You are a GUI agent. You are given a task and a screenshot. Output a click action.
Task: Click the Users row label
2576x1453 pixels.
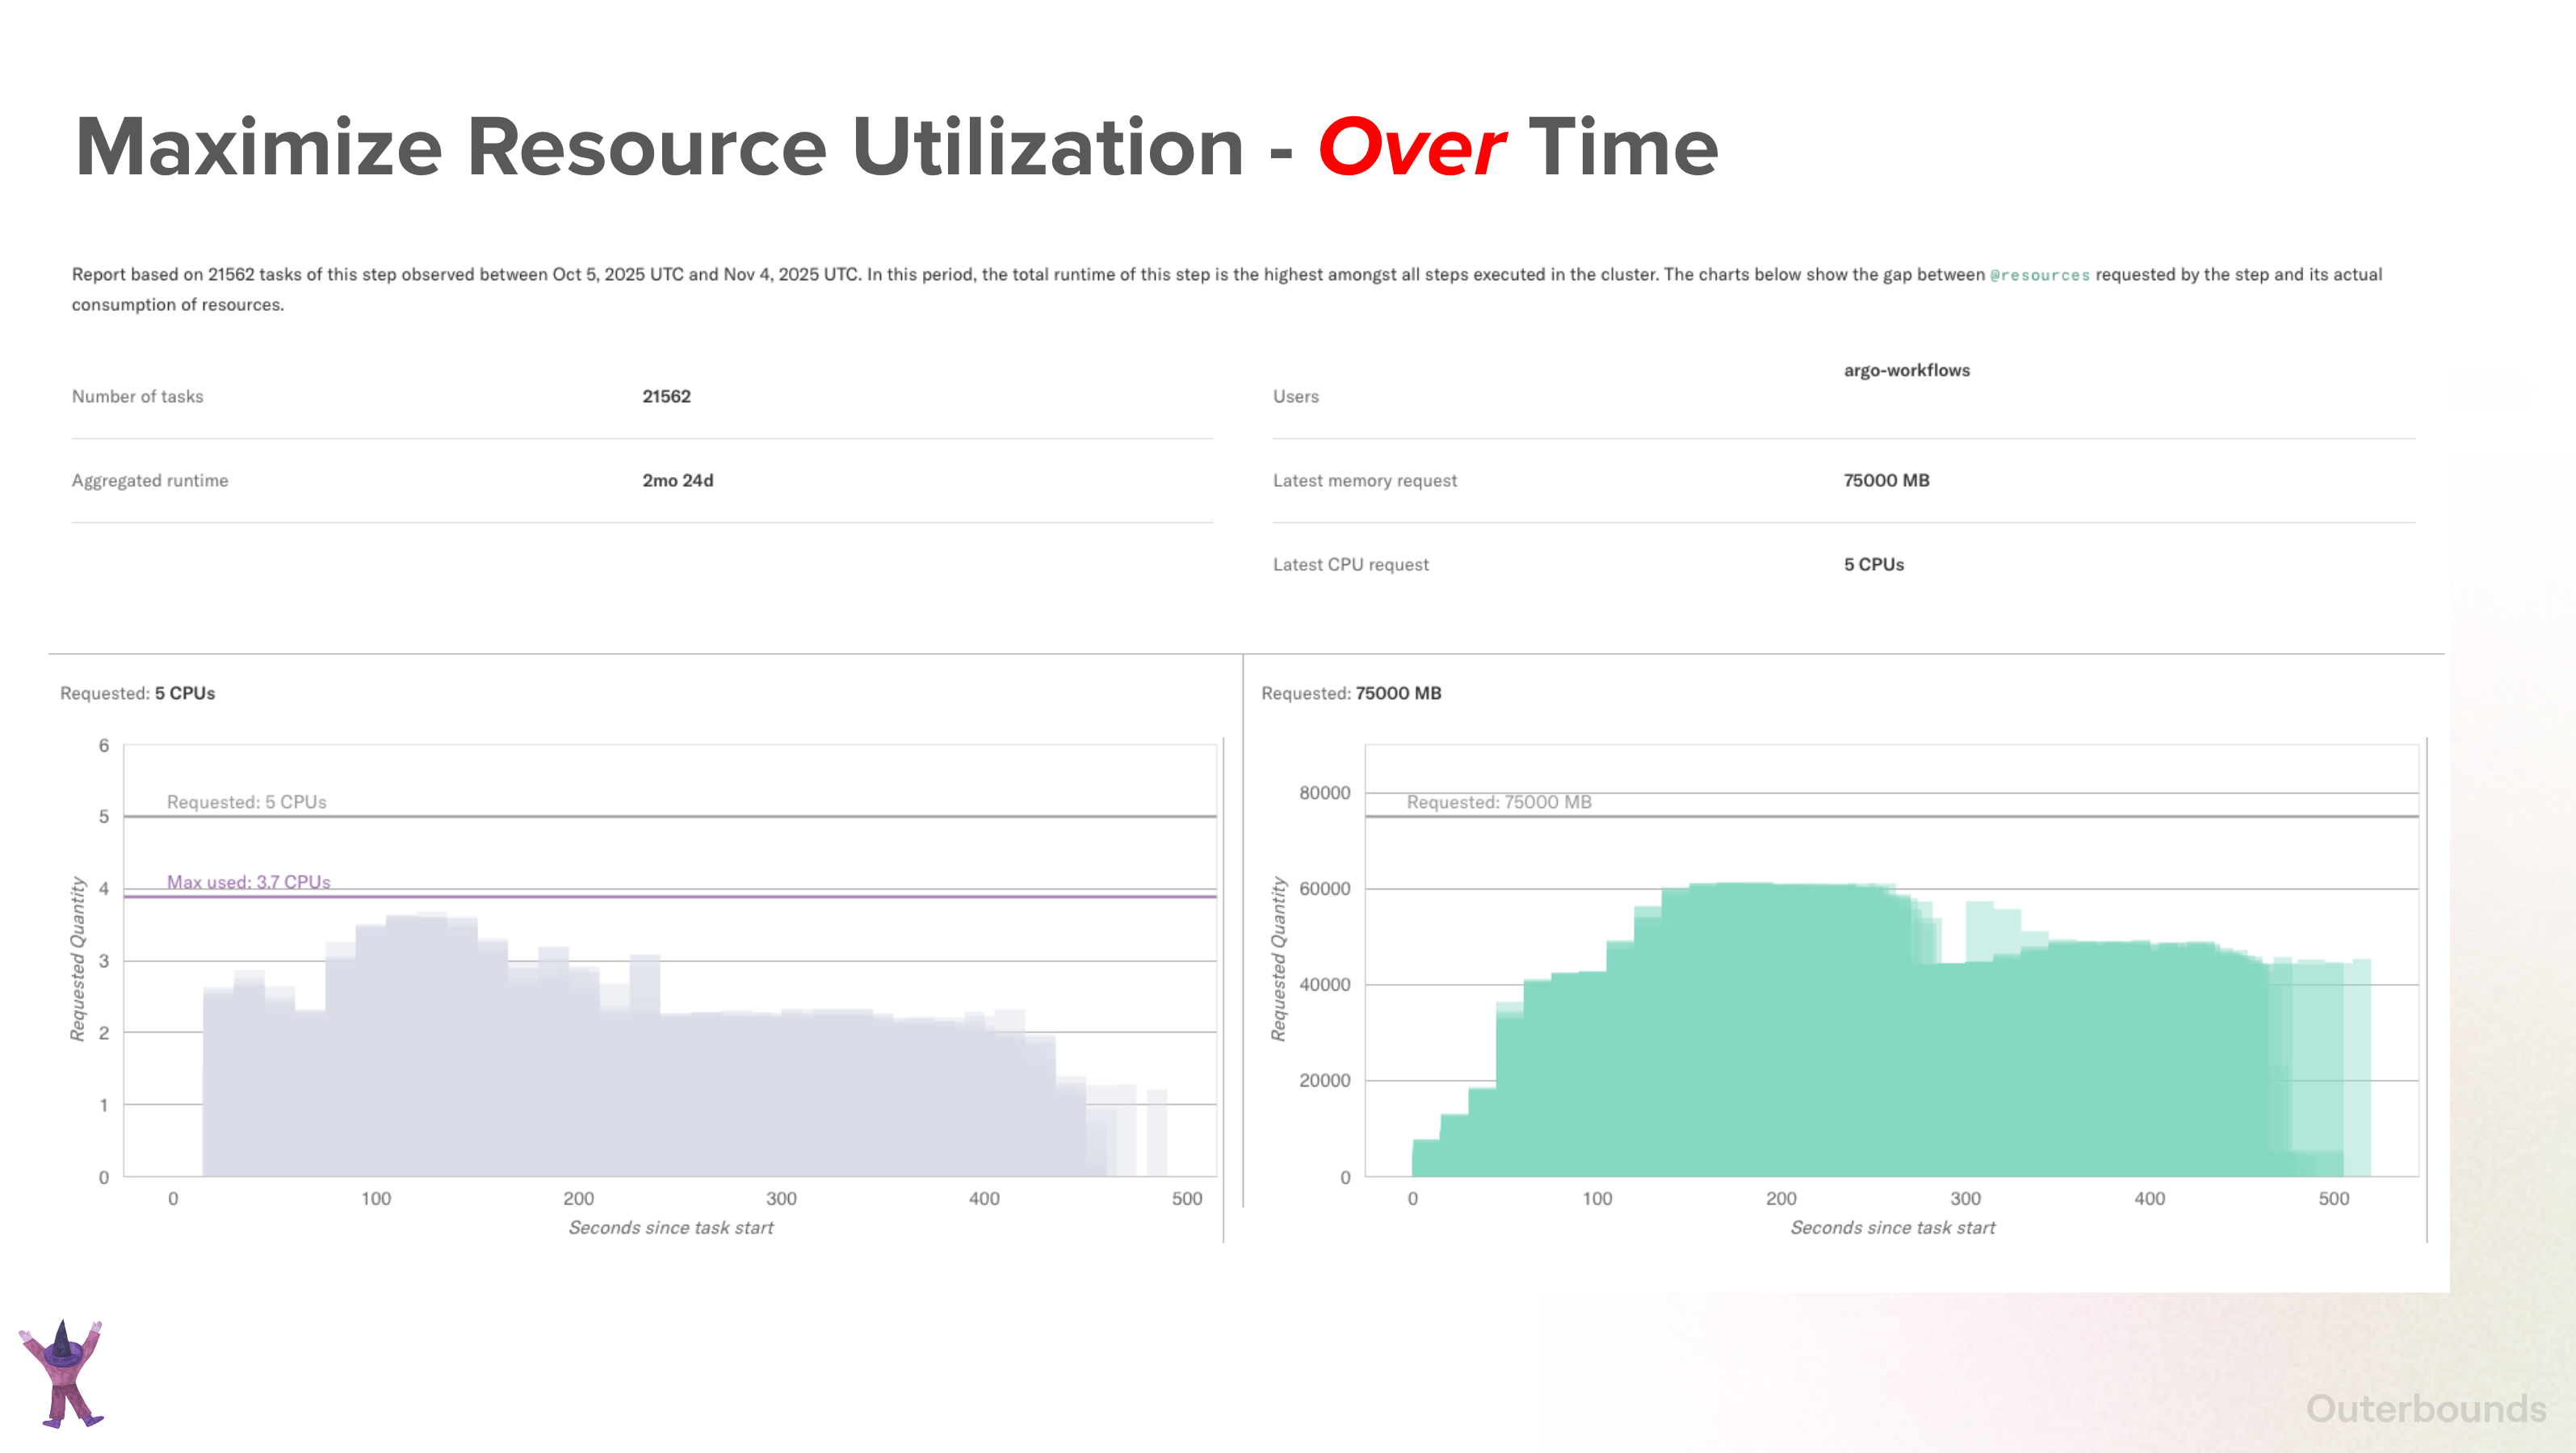[1295, 396]
